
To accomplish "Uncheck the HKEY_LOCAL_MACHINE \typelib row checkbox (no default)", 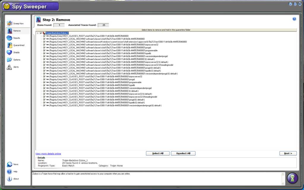I will [44, 53].
